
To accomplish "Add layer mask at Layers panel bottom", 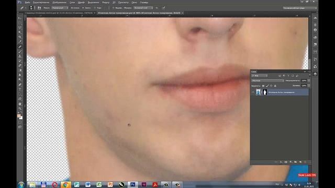I will click(286, 162).
